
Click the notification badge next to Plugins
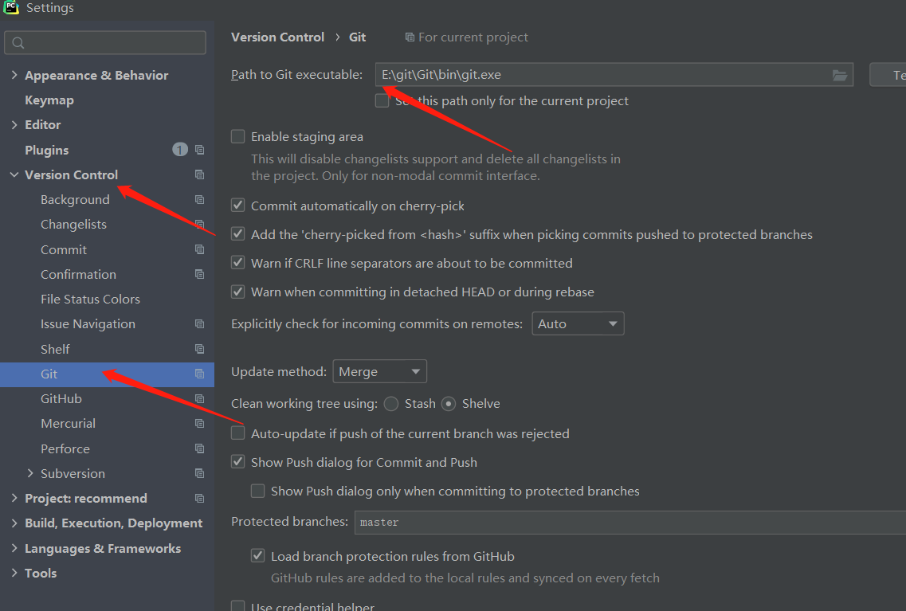click(x=178, y=150)
